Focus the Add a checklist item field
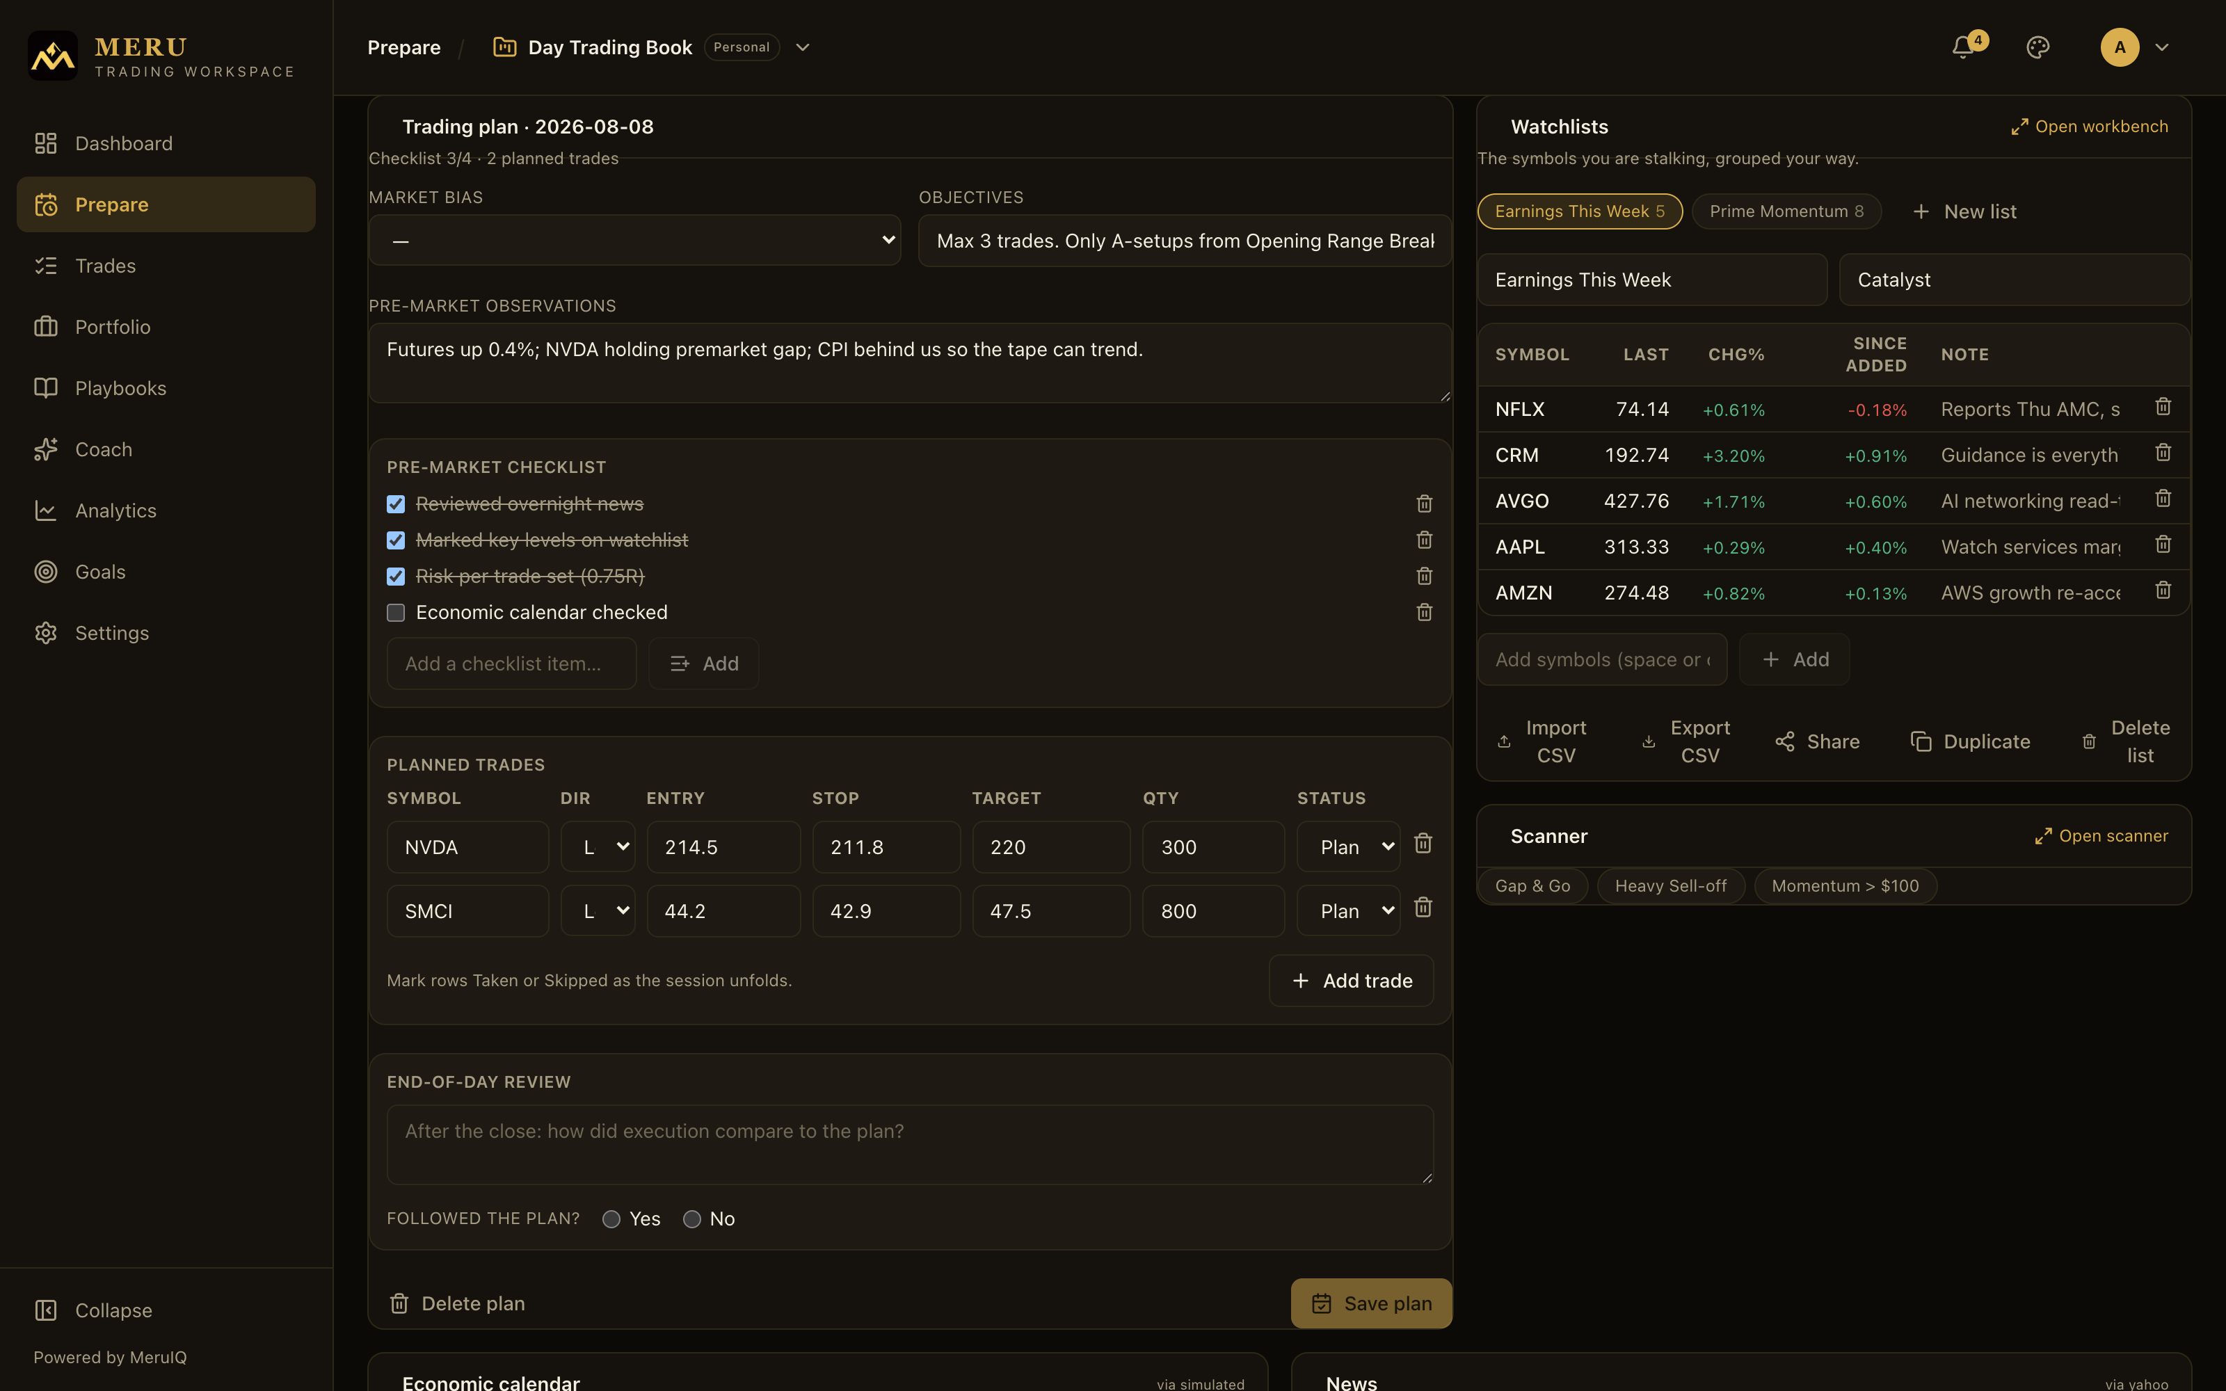The width and height of the screenshot is (2226, 1391). (x=511, y=664)
